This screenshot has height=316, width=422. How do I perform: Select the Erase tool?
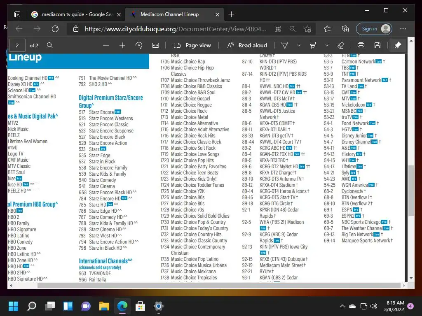[341, 45]
